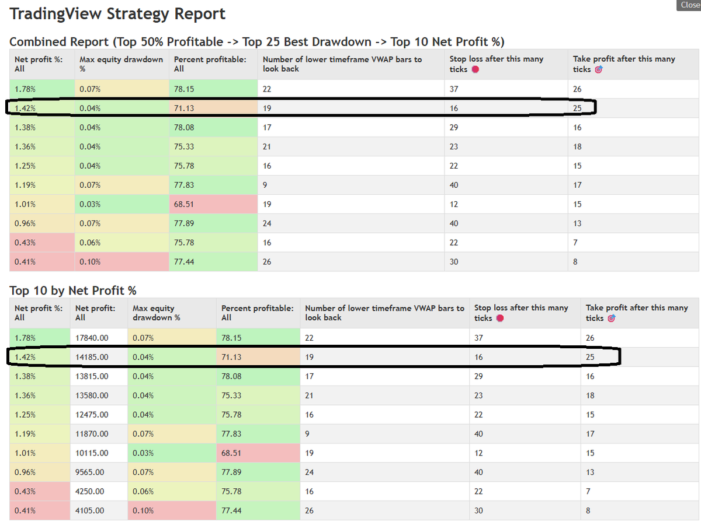701x525 pixels.
Task: Click 71.13 percent profitable in Combined Report
Action: coord(213,108)
